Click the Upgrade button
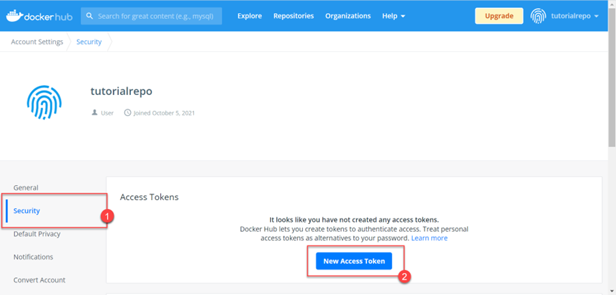This screenshot has width=616, height=295. (499, 16)
